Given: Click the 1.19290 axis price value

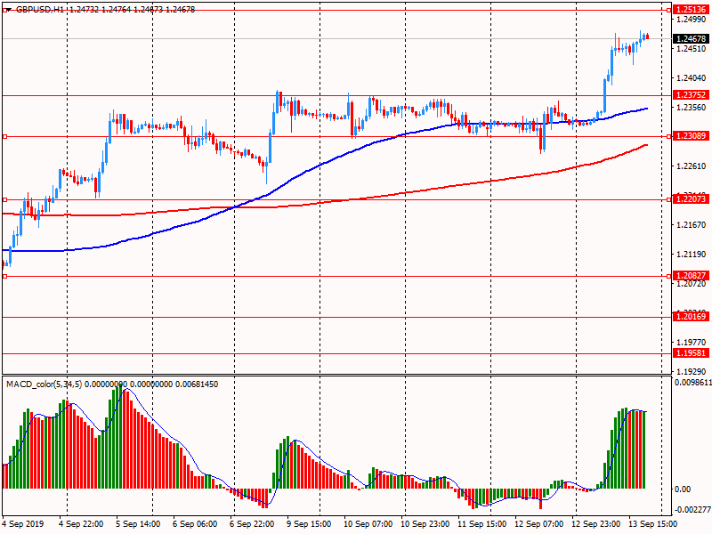Looking at the screenshot, I should 692,371.
